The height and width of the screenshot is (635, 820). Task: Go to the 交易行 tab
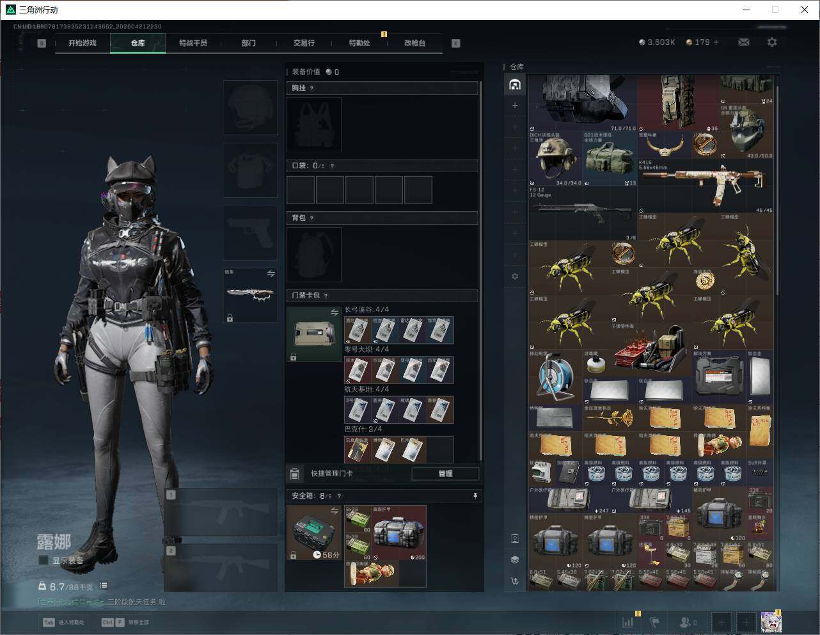click(x=304, y=43)
